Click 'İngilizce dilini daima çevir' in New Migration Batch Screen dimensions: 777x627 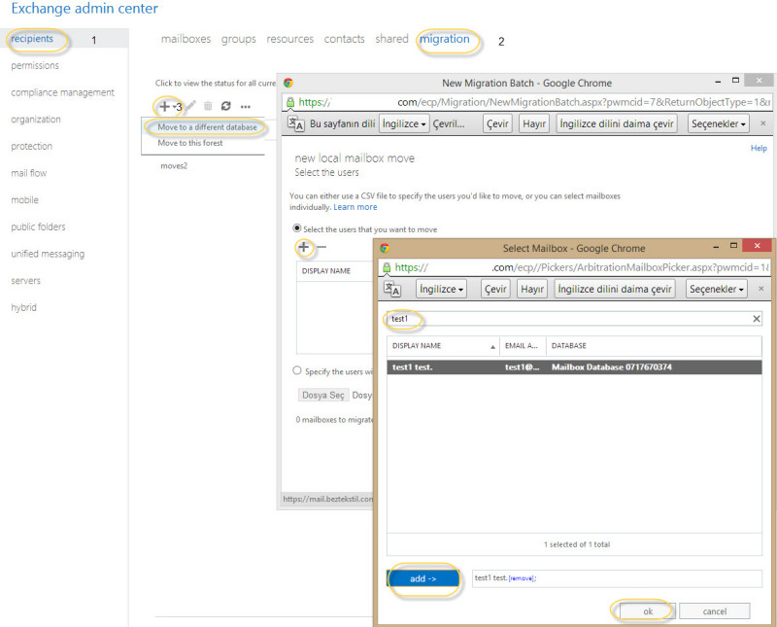pos(617,123)
